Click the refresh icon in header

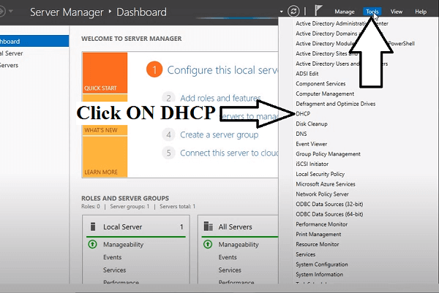click(293, 11)
